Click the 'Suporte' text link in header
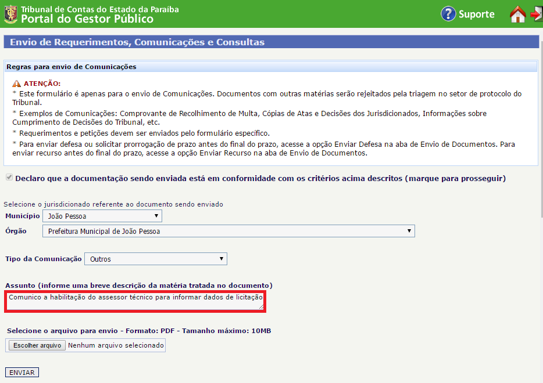The image size is (543, 383). pyautogui.click(x=476, y=15)
